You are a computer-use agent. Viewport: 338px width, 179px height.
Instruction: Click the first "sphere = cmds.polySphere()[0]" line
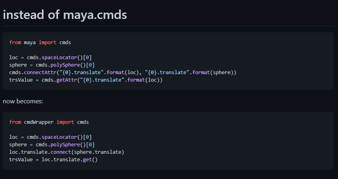tap(52, 65)
